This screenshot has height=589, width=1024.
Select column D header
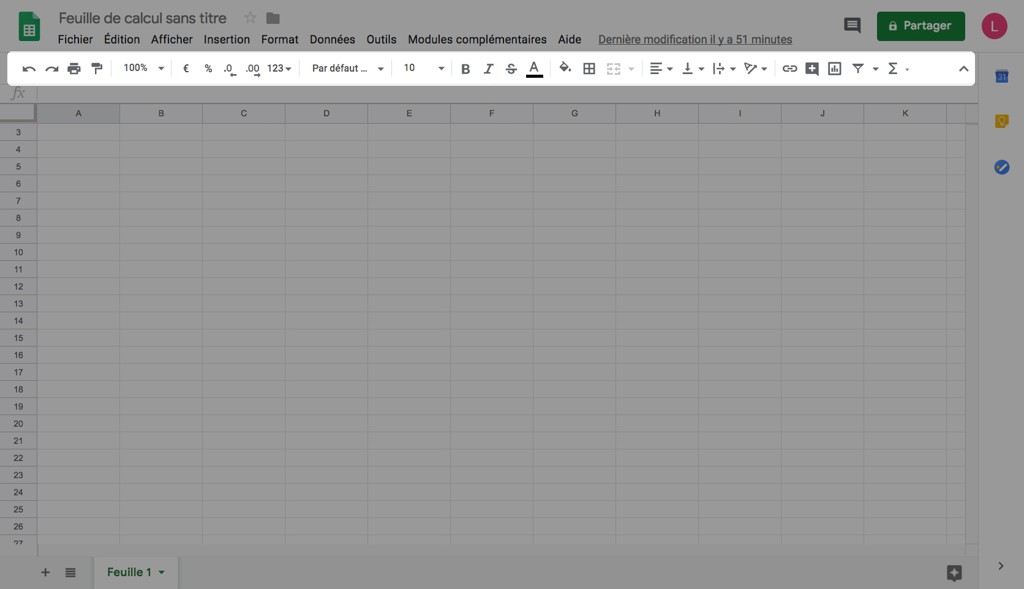pyautogui.click(x=326, y=113)
